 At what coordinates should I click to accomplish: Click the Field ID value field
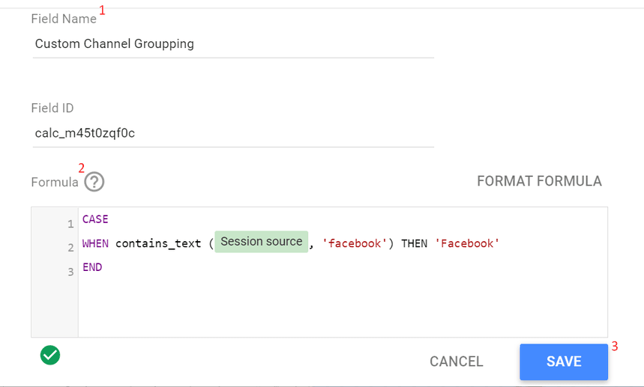(232, 133)
